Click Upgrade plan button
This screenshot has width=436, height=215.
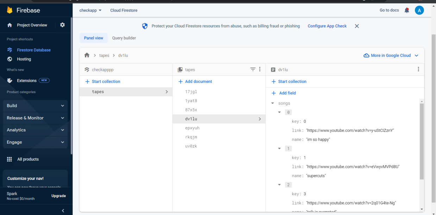click(58, 196)
